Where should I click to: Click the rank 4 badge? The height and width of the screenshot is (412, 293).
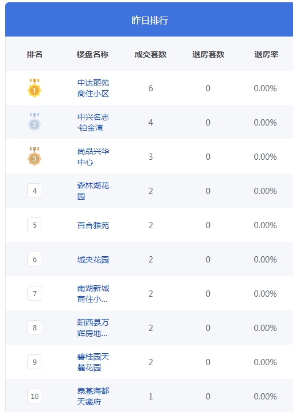(x=35, y=191)
